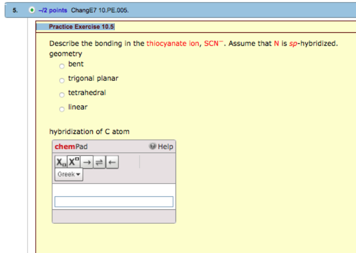Open the Greek letters dropdown
Viewport: 356px width, 253px height.
click(x=69, y=175)
